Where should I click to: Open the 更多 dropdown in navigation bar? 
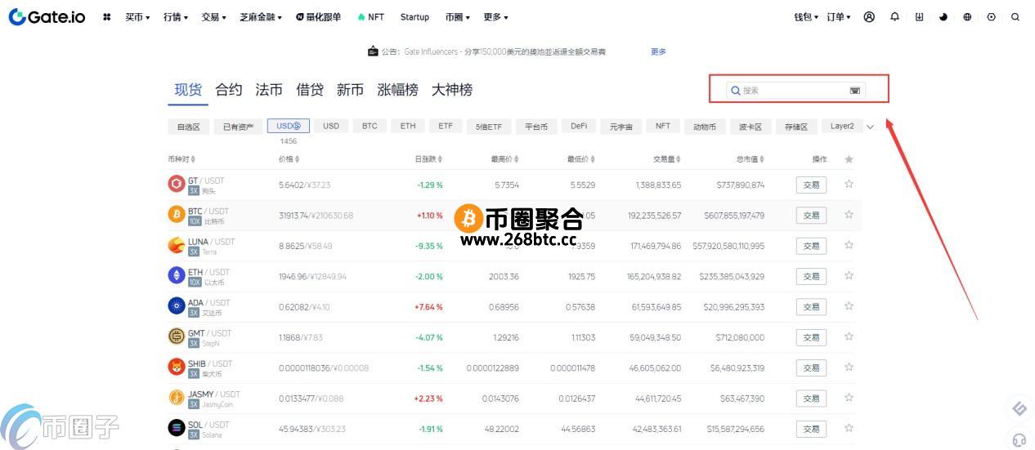point(495,16)
